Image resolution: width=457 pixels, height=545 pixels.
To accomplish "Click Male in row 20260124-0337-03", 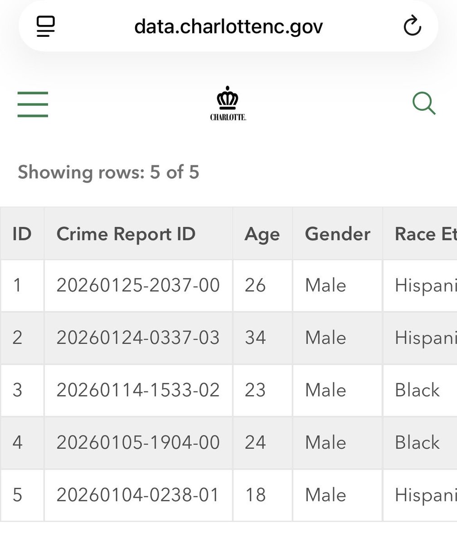I will (326, 338).
